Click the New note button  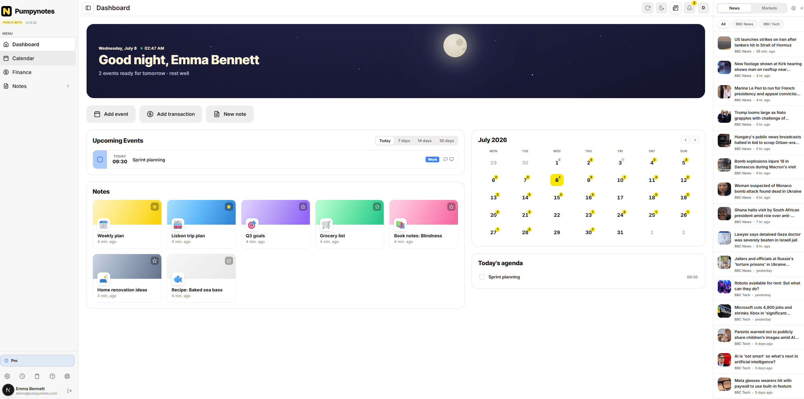(x=230, y=114)
